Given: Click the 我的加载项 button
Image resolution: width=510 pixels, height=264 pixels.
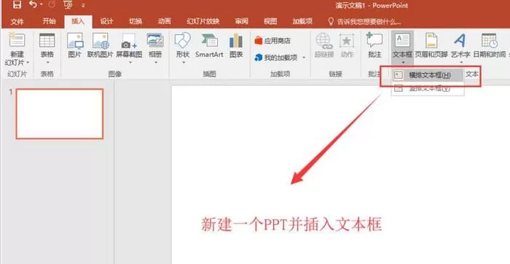Looking at the screenshot, I should click(x=276, y=58).
